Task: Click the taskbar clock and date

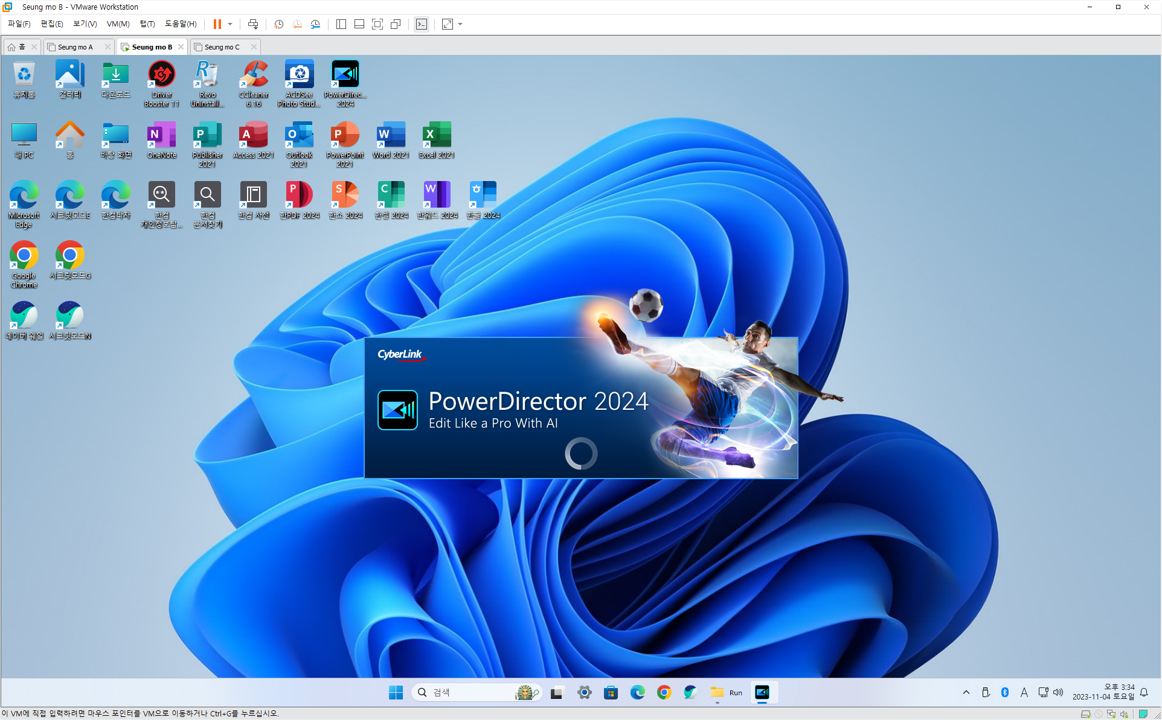Action: click(1103, 692)
